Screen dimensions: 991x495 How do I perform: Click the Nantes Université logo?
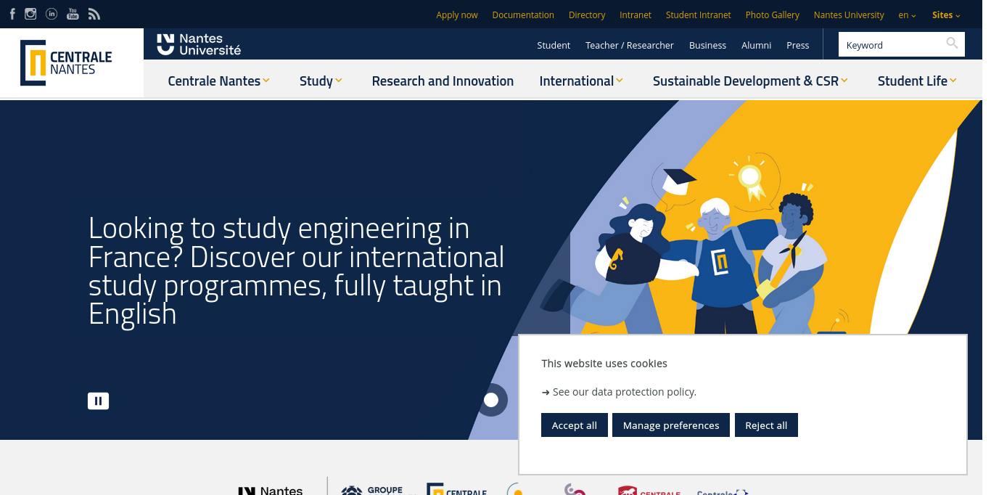coord(199,44)
